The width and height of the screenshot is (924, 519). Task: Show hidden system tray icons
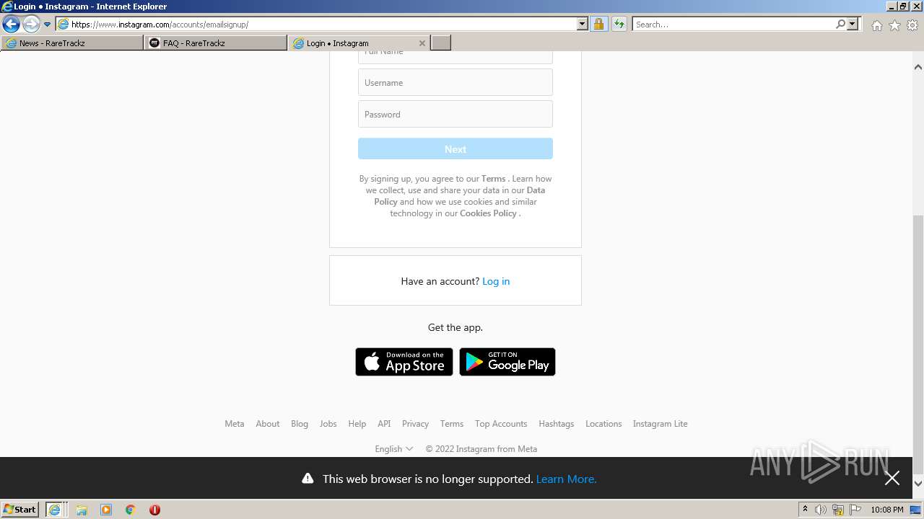[x=805, y=510]
